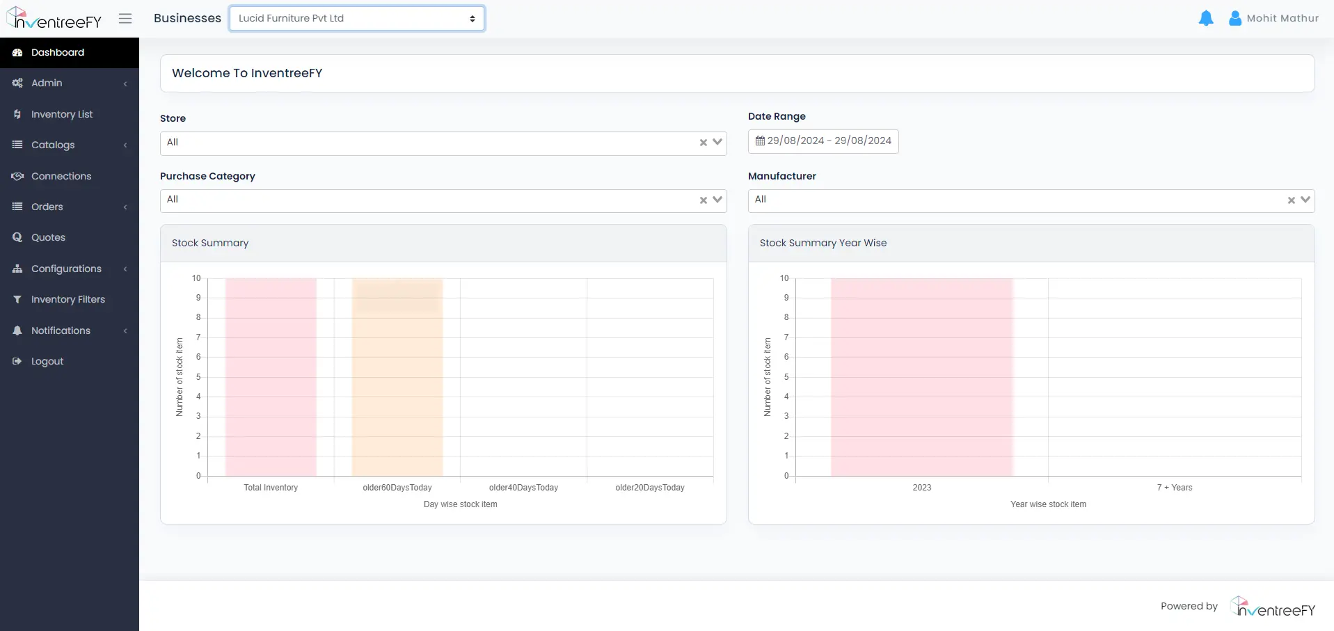The image size is (1334, 631).
Task: Expand the Orders sidebar menu
Action: point(47,207)
